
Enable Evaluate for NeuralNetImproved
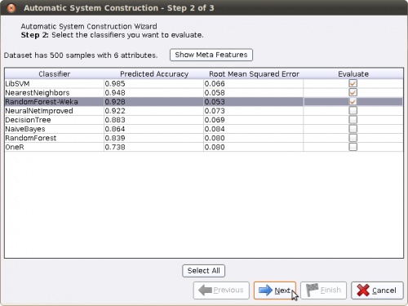point(353,111)
